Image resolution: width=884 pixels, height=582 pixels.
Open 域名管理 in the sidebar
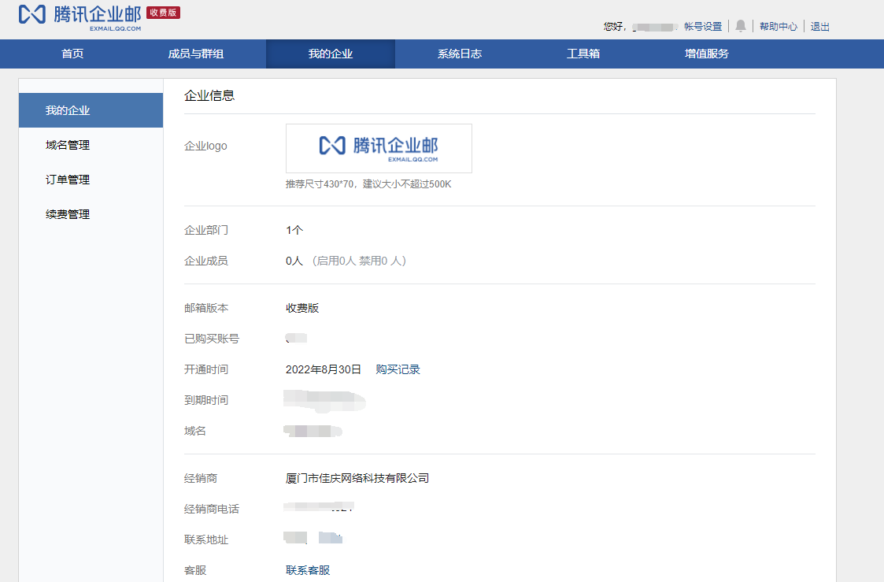click(x=68, y=145)
